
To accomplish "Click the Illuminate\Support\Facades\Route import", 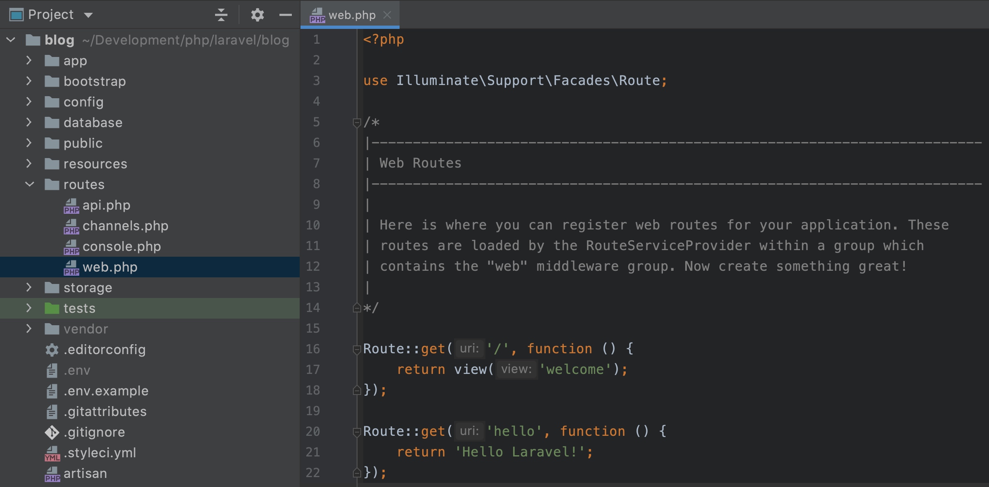I will [x=528, y=80].
